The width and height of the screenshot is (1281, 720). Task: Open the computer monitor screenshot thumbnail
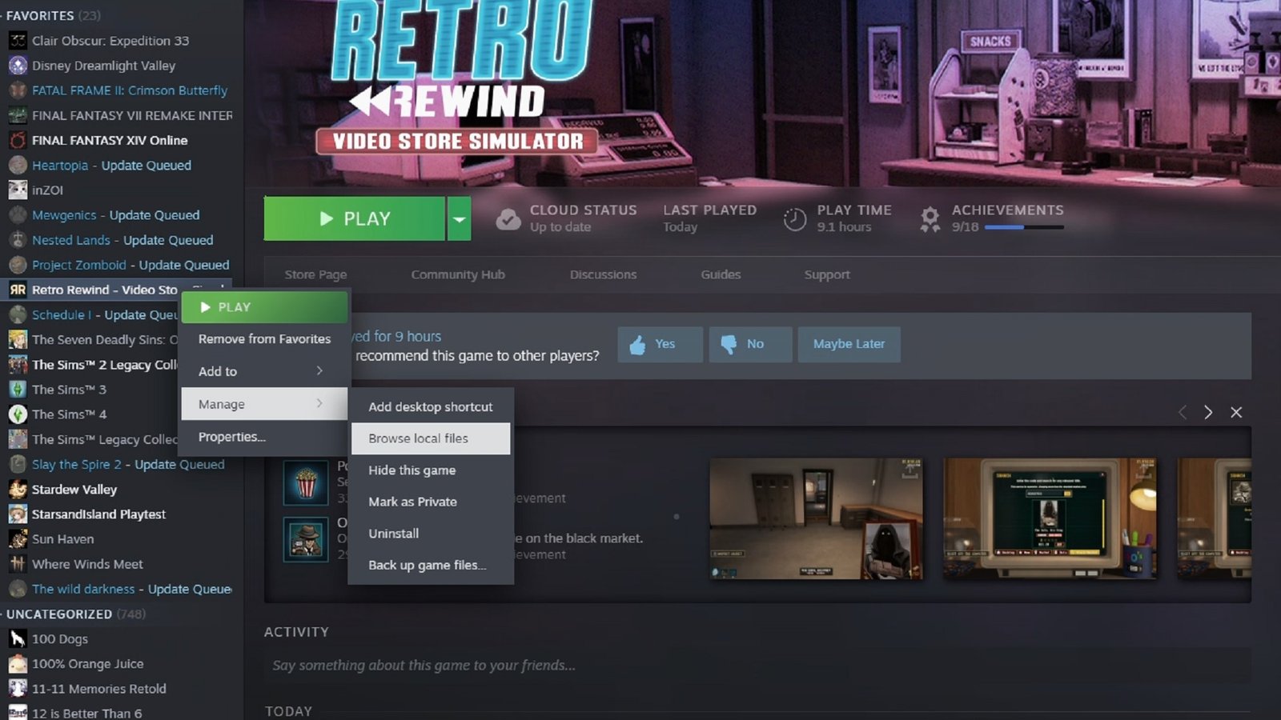(1050, 518)
